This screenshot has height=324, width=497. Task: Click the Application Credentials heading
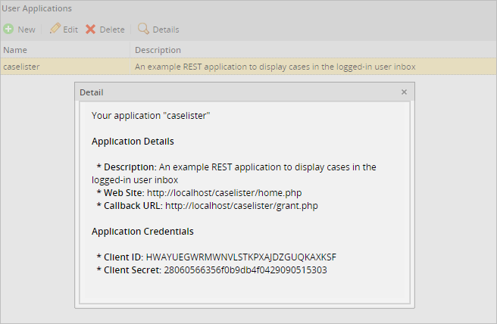pos(142,231)
